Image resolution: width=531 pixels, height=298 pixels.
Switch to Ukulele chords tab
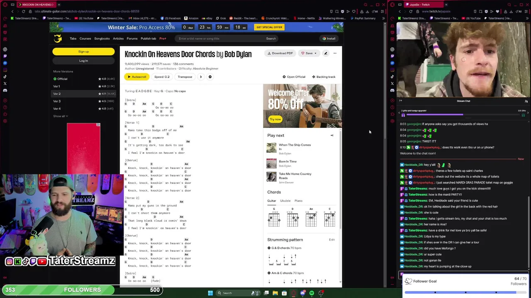click(x=285, y=201)
